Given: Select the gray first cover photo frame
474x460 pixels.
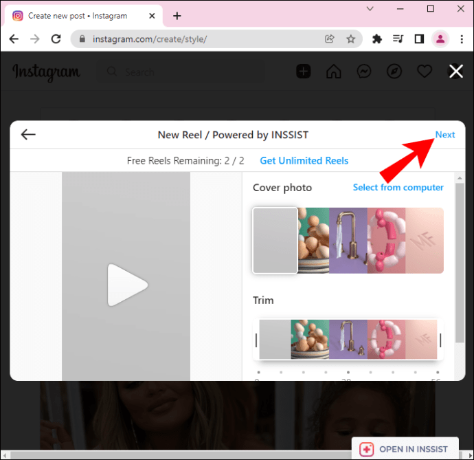Looking at the screenshot, I should click(x=275, y=240).
